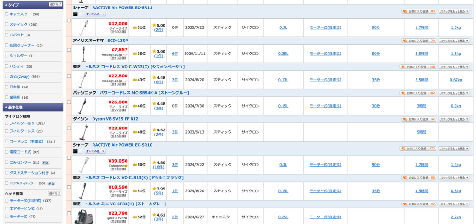
Task: Click the 2.2kg weight for VC-CF33(H)
Action: click(x=456, y=217)
